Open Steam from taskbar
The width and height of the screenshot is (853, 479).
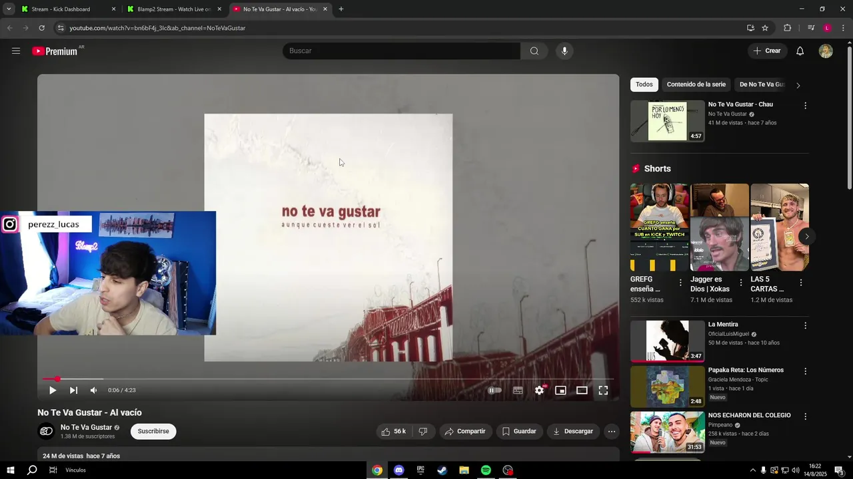pos(442,470)
